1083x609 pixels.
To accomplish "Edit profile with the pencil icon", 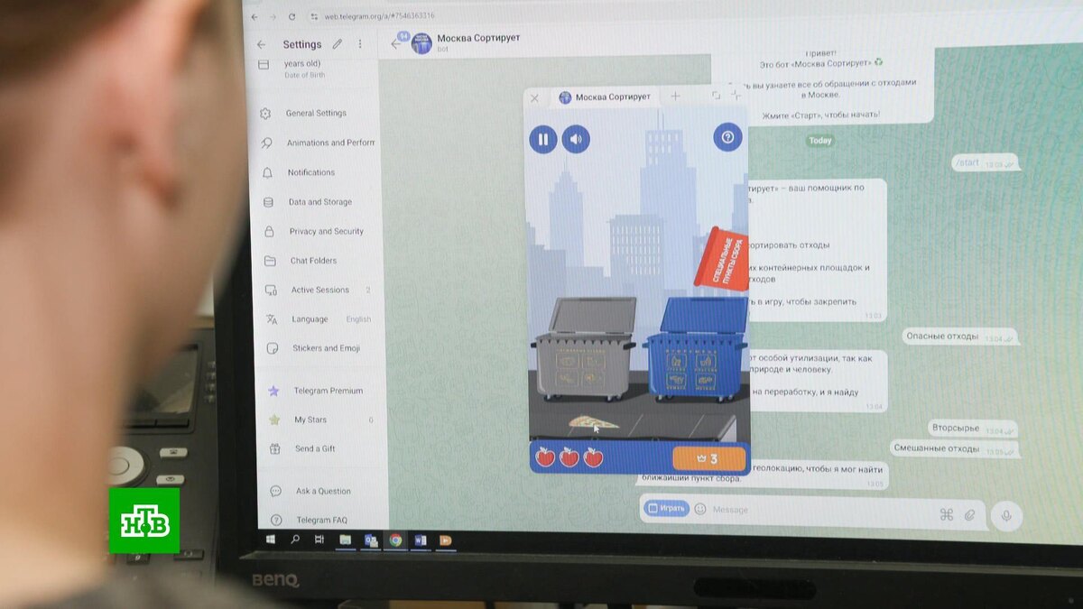I will [x=337, y=43].
